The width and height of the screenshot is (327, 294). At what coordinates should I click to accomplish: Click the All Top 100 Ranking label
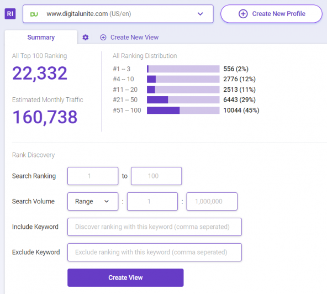click(x=39, y=56)
